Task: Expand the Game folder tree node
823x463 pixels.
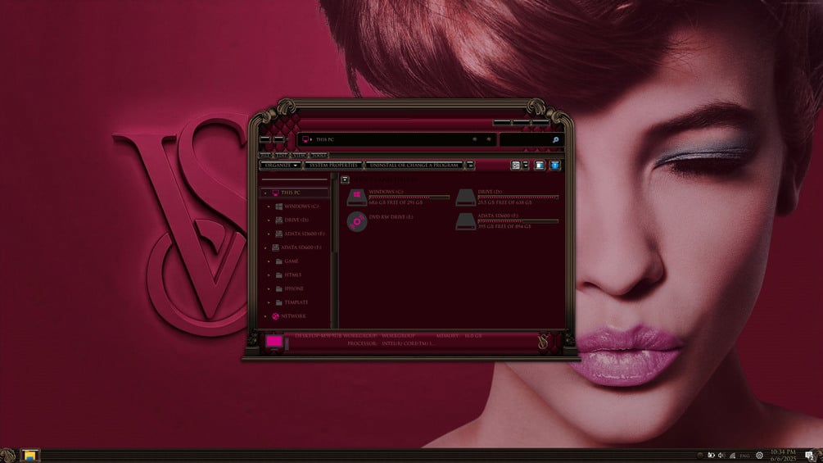Action: tap(269, 261)
